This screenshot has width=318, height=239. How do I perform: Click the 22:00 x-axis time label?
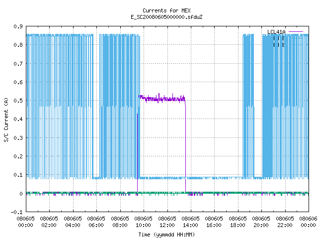click(285, 225)
